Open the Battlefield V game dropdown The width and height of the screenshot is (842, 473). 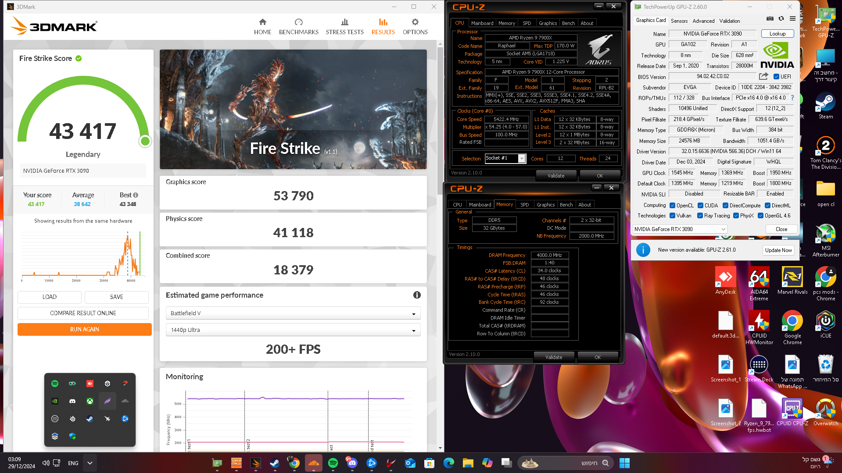pos(293,313)
